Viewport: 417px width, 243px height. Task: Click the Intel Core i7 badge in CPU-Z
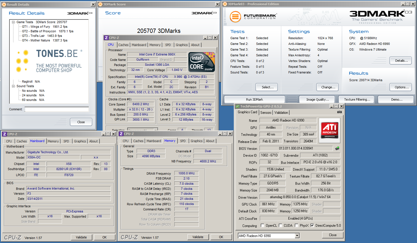click(x=202, y=62)
